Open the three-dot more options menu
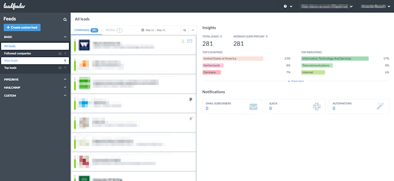The width and height of the screenshot is (394, 181). tap(193, 30)
